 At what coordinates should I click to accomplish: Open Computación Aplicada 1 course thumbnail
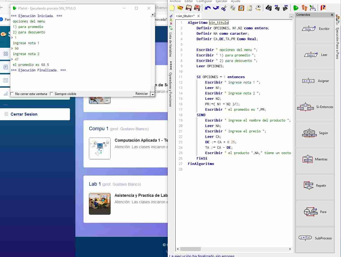point(100,148)
